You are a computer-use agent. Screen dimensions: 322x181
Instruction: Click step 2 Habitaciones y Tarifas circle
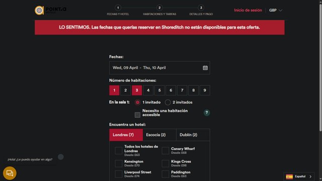click(x=159, y=8)
